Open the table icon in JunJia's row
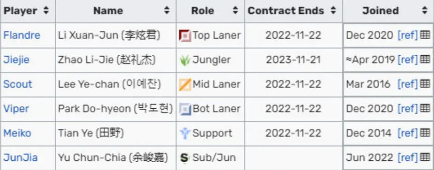Viewport: 434px width, 170px height. click(425, 157)
